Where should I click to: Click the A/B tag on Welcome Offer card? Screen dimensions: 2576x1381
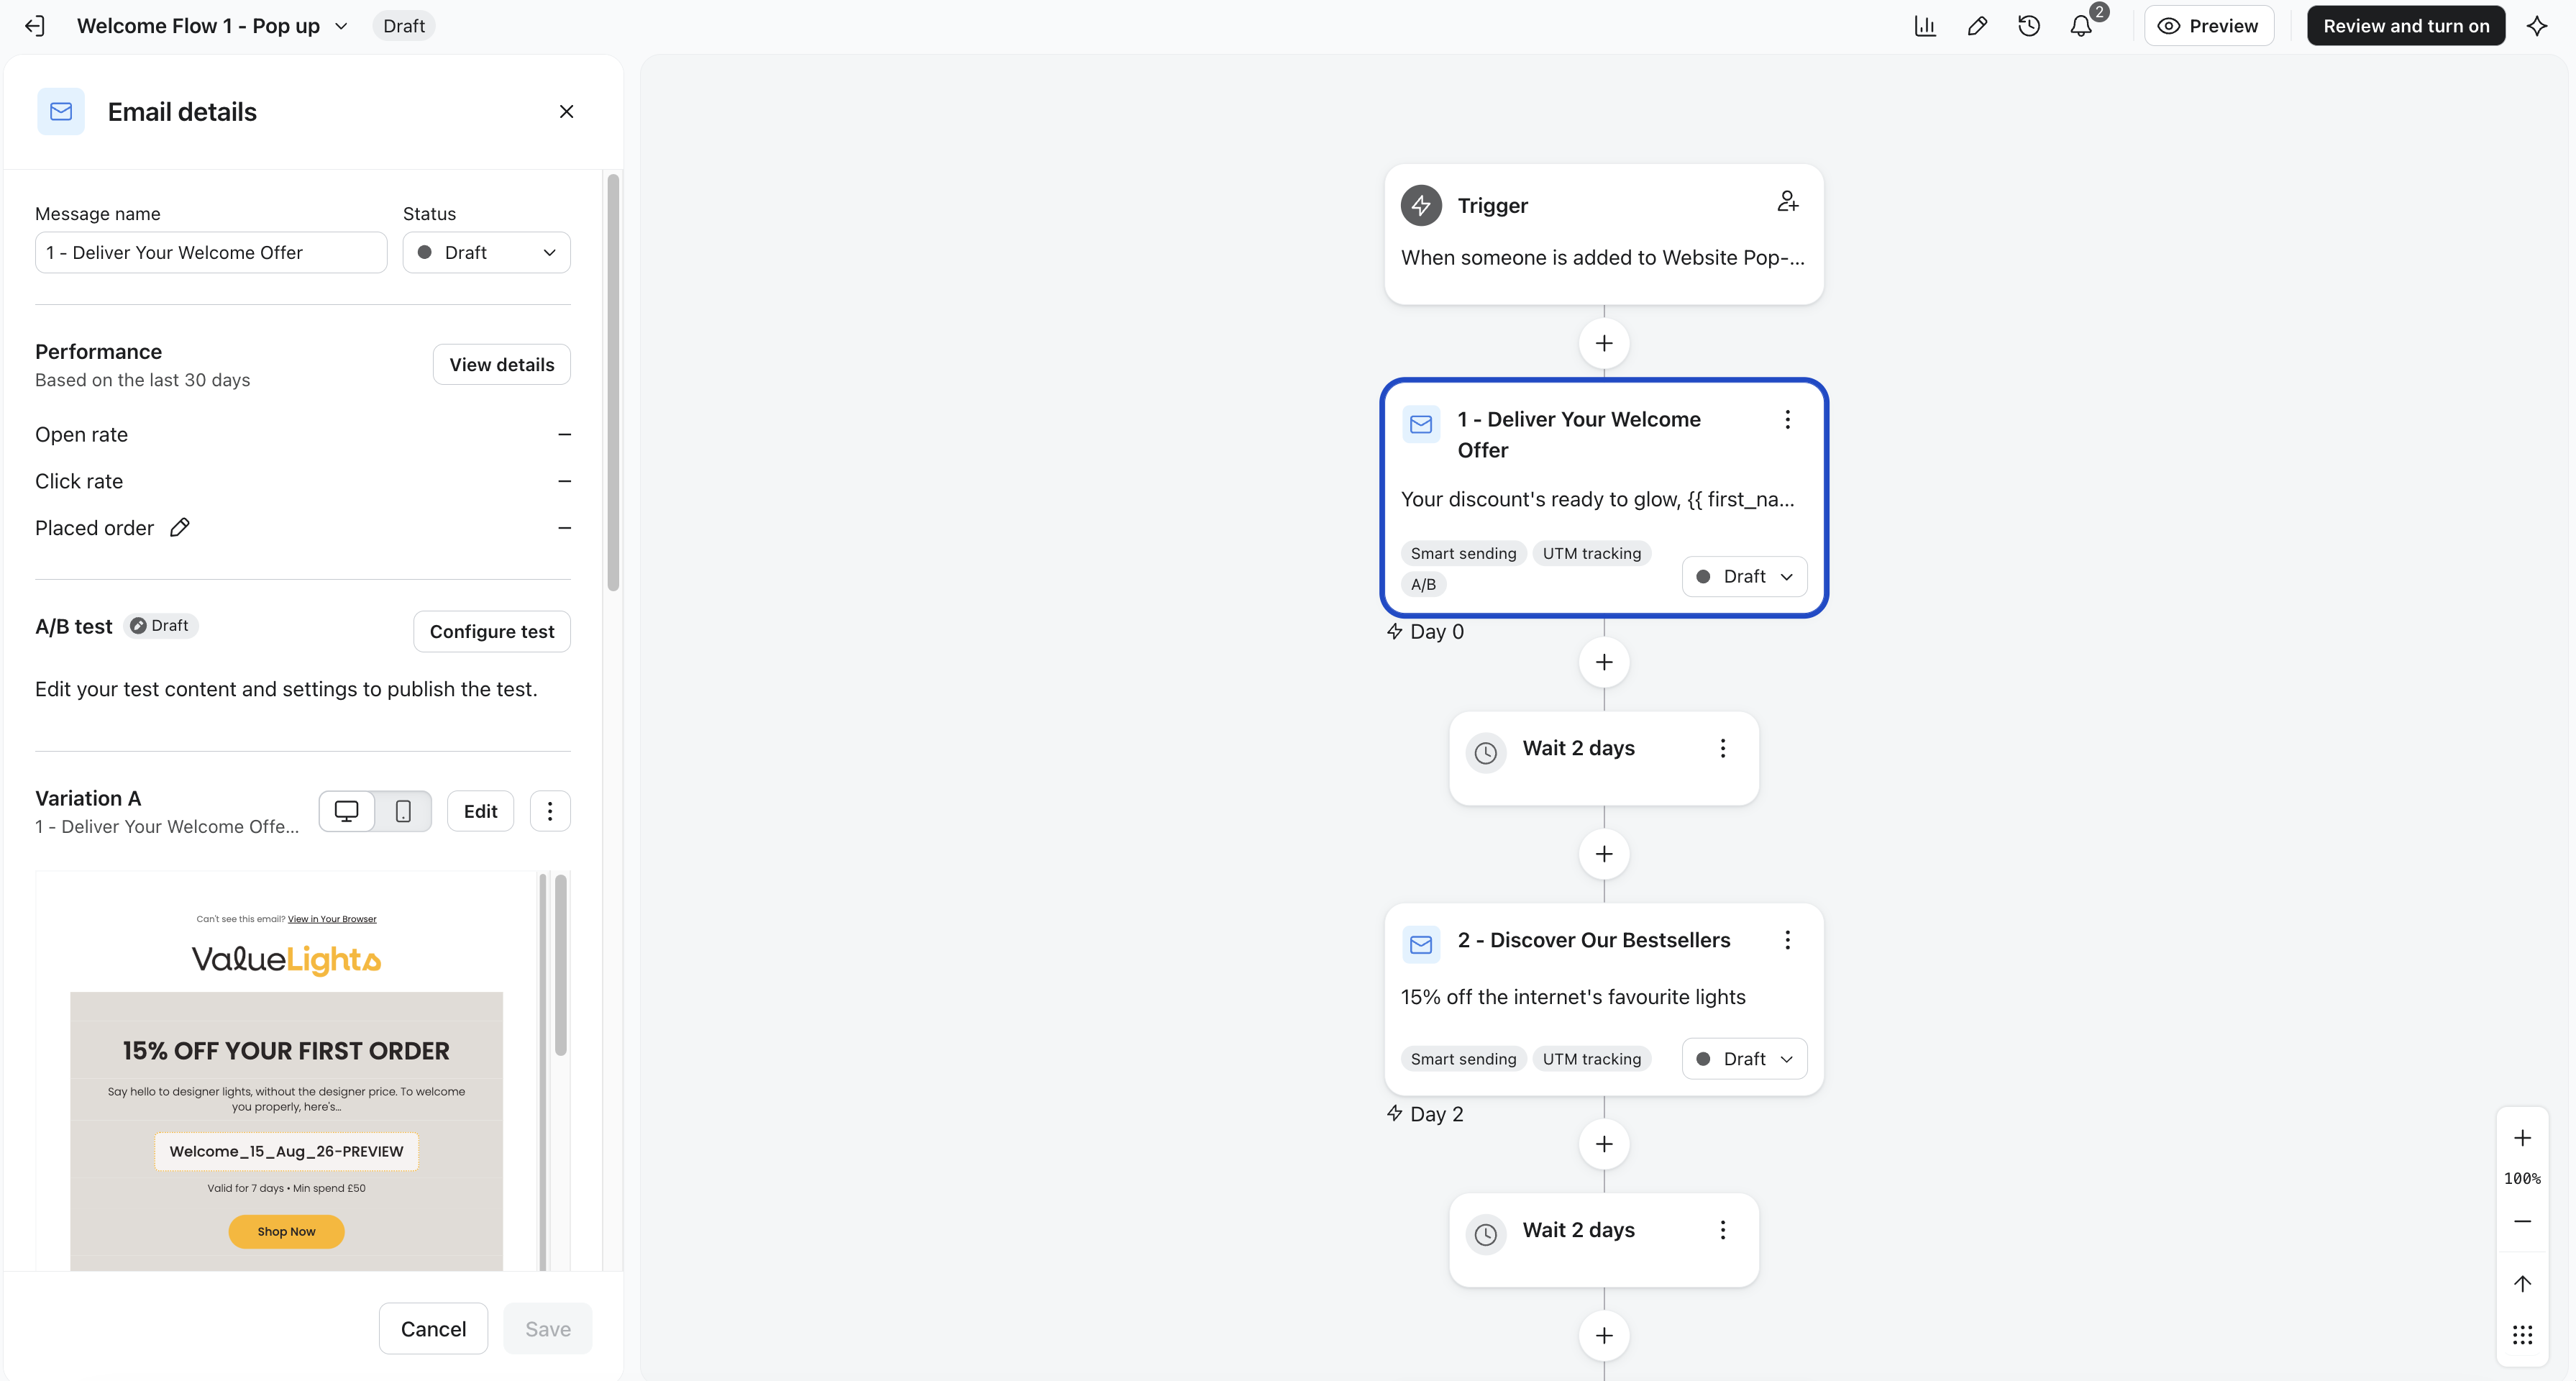[1423, 585]
